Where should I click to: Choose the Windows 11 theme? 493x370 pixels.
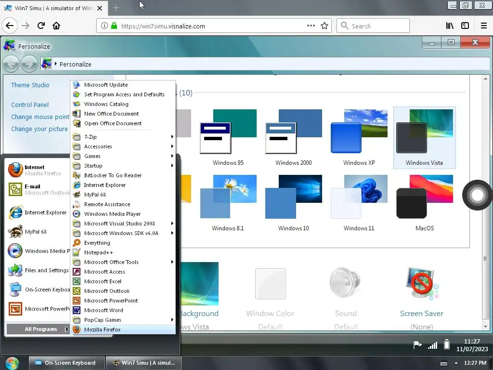(359, 203)
